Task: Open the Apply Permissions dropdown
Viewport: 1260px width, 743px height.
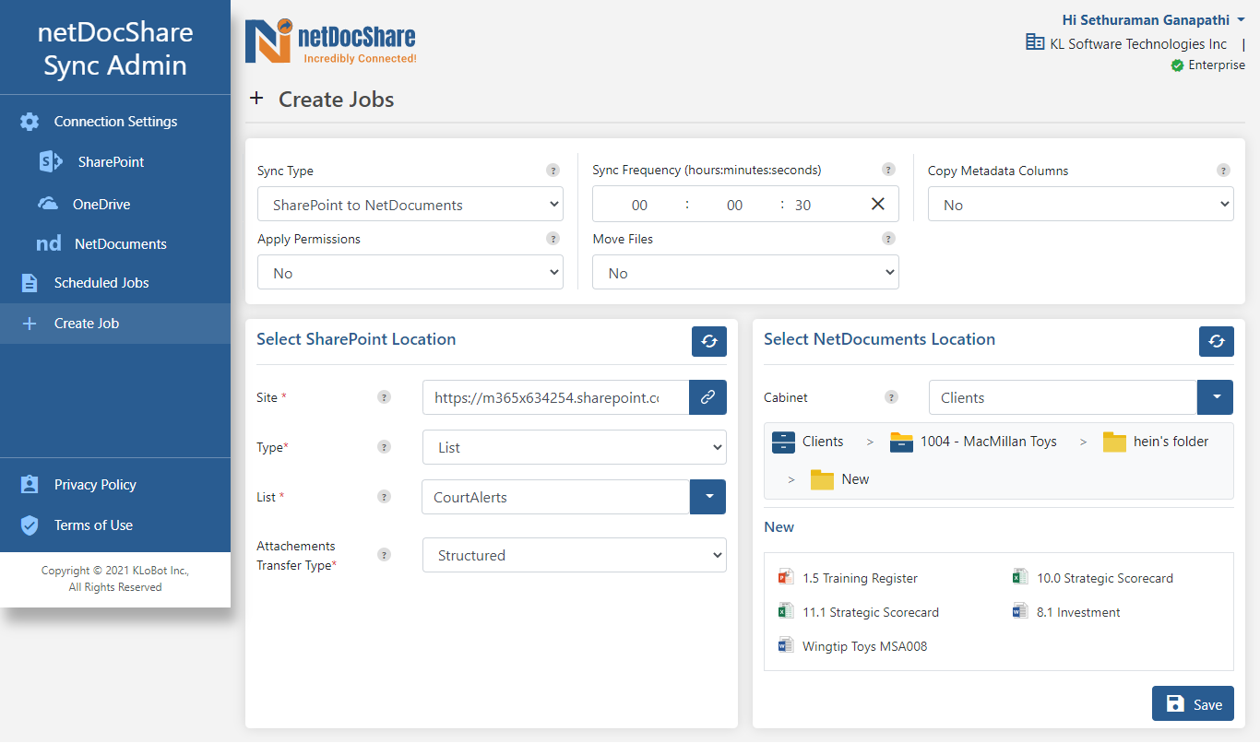Action: point(410,273)
